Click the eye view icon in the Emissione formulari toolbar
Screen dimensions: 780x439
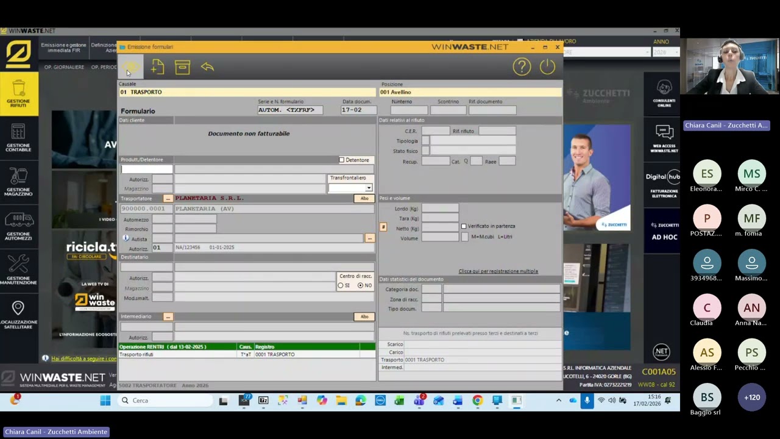coord(130,67)
